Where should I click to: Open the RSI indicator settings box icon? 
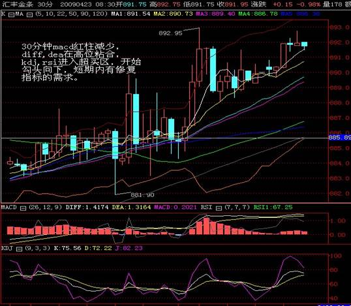tap(219, 208)
